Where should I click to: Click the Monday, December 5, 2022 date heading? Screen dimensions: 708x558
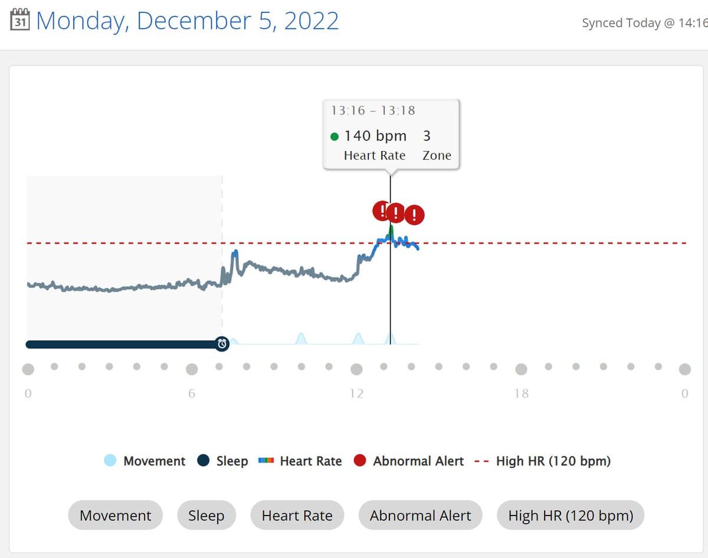188,21
